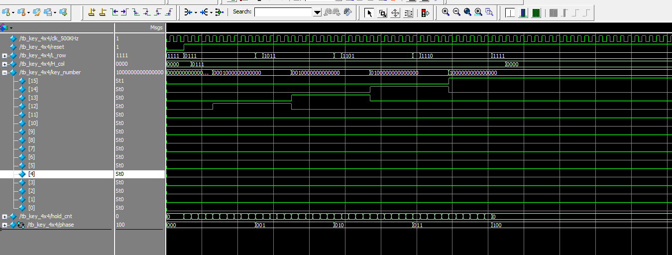Select the key_number bit [13] row
672x255 pixels.
click(33, 98)
